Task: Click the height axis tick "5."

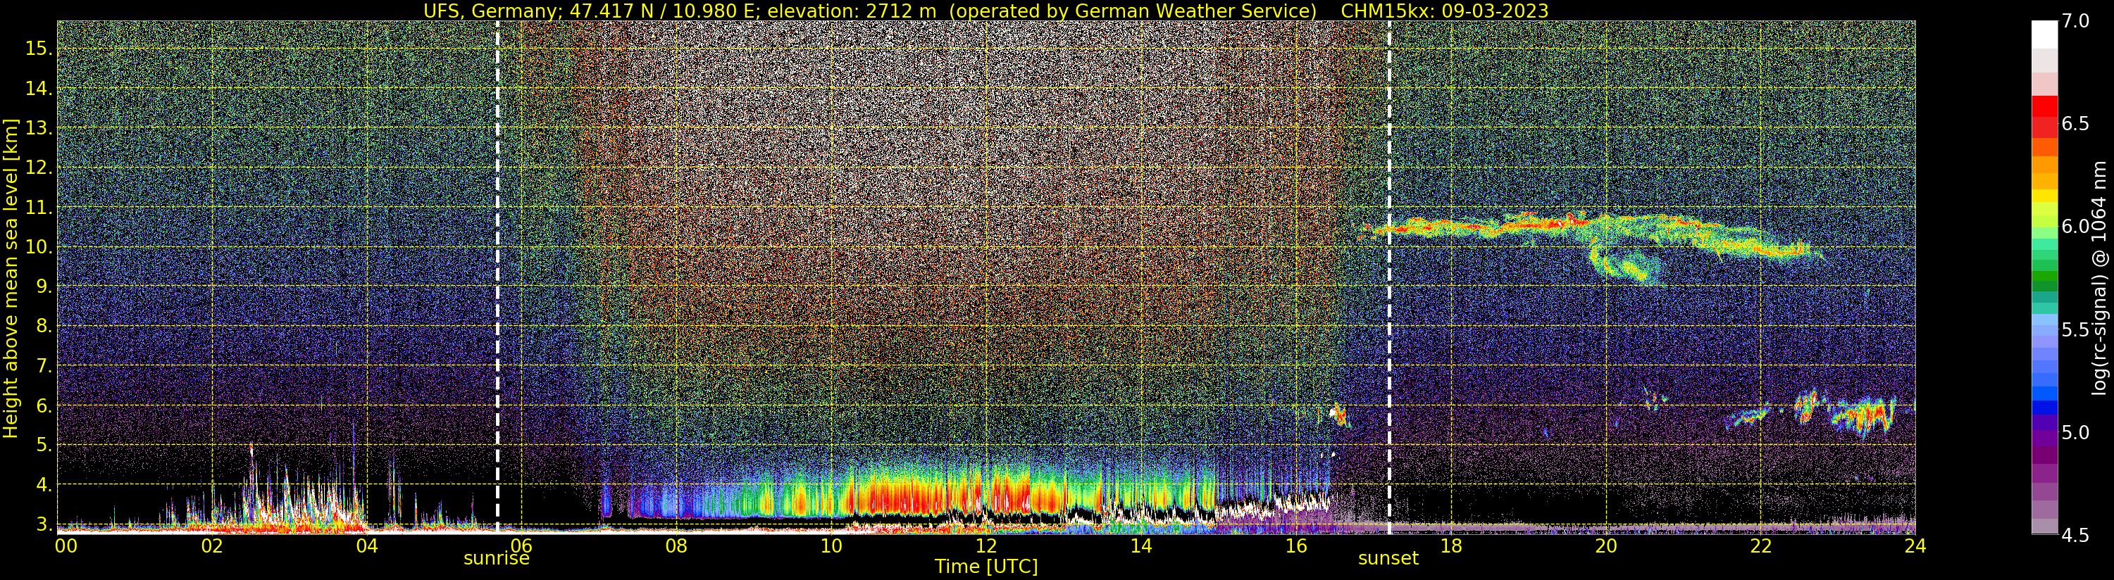Action: [44, 445]
